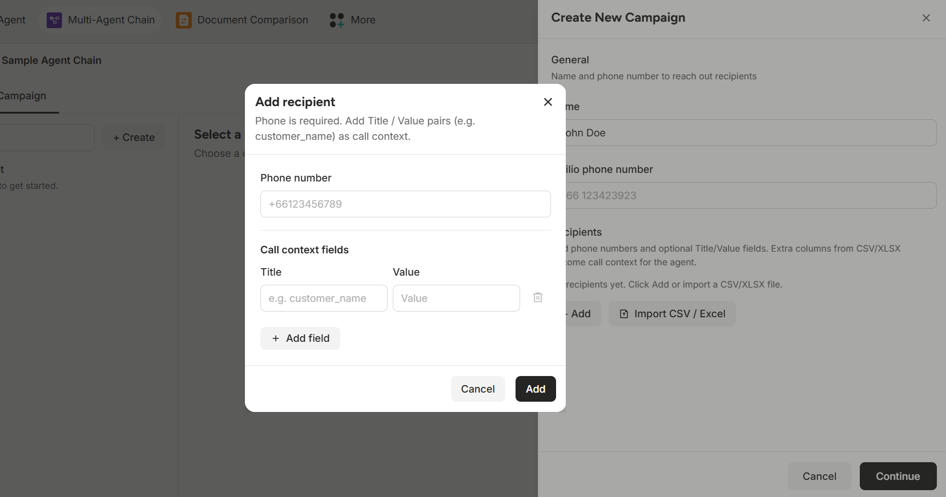Click the Sample Agent Chain title
This screenshot has width=946, height=497.
[51, 60]
